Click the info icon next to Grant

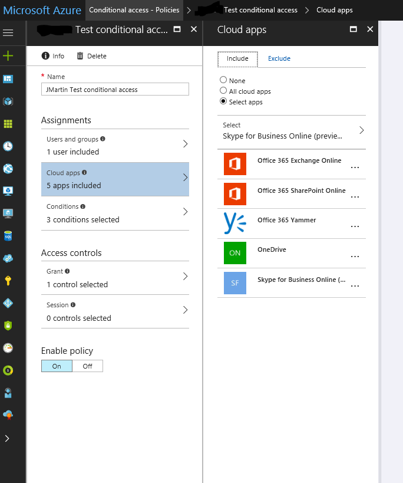coord(67,271)
